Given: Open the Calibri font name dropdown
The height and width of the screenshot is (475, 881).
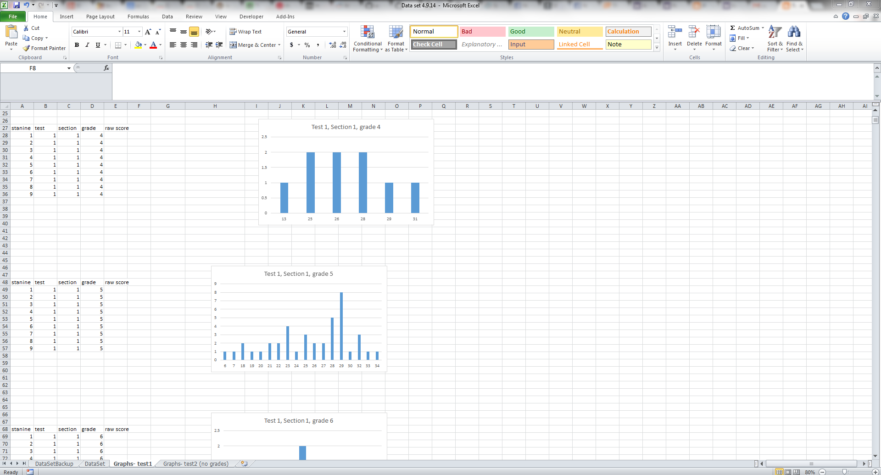Looking at the screenshot, I should (x=119, y=32).
